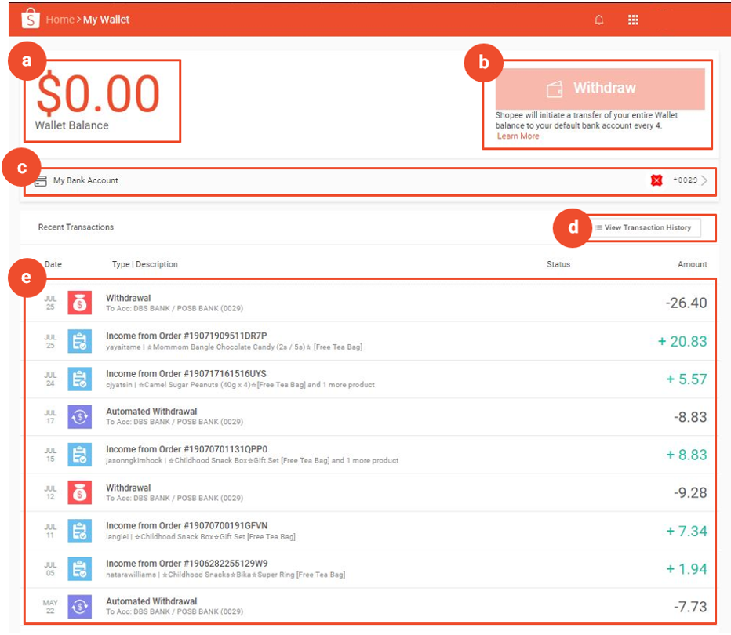Open Income from Order #1906282255129W9
731x635 pixels.
pyautogui.click(x=187, y=563)
